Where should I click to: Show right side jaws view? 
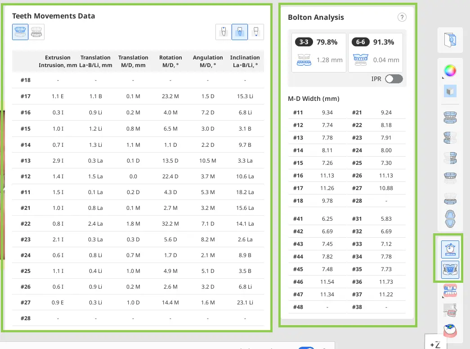click(x=450, y=138)
